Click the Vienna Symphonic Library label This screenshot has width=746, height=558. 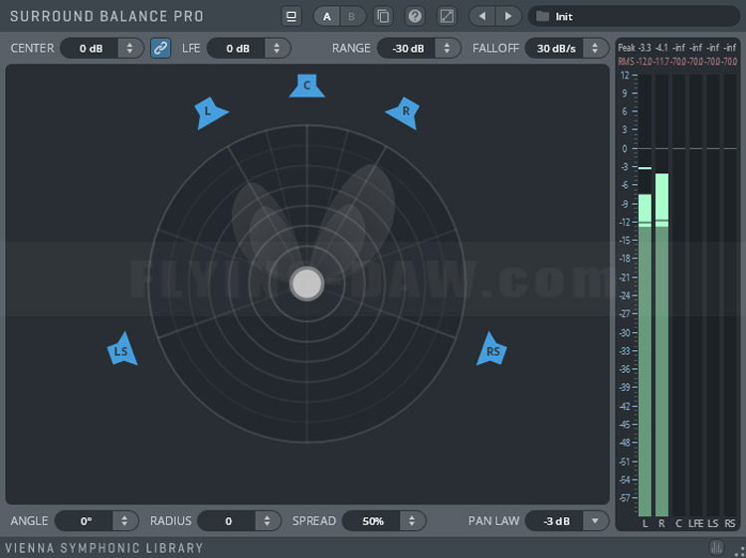tap(104, 548)
